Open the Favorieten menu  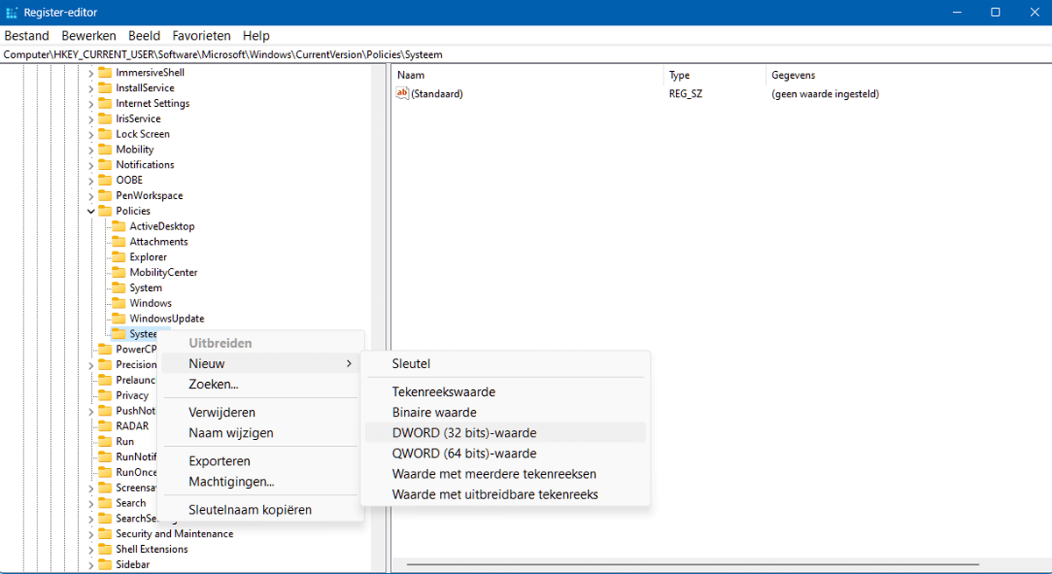pos(202,36)
